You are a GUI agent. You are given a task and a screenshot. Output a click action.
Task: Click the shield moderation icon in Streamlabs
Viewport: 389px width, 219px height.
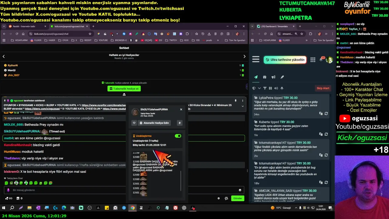pyautogui.click(x=254, y=88)
